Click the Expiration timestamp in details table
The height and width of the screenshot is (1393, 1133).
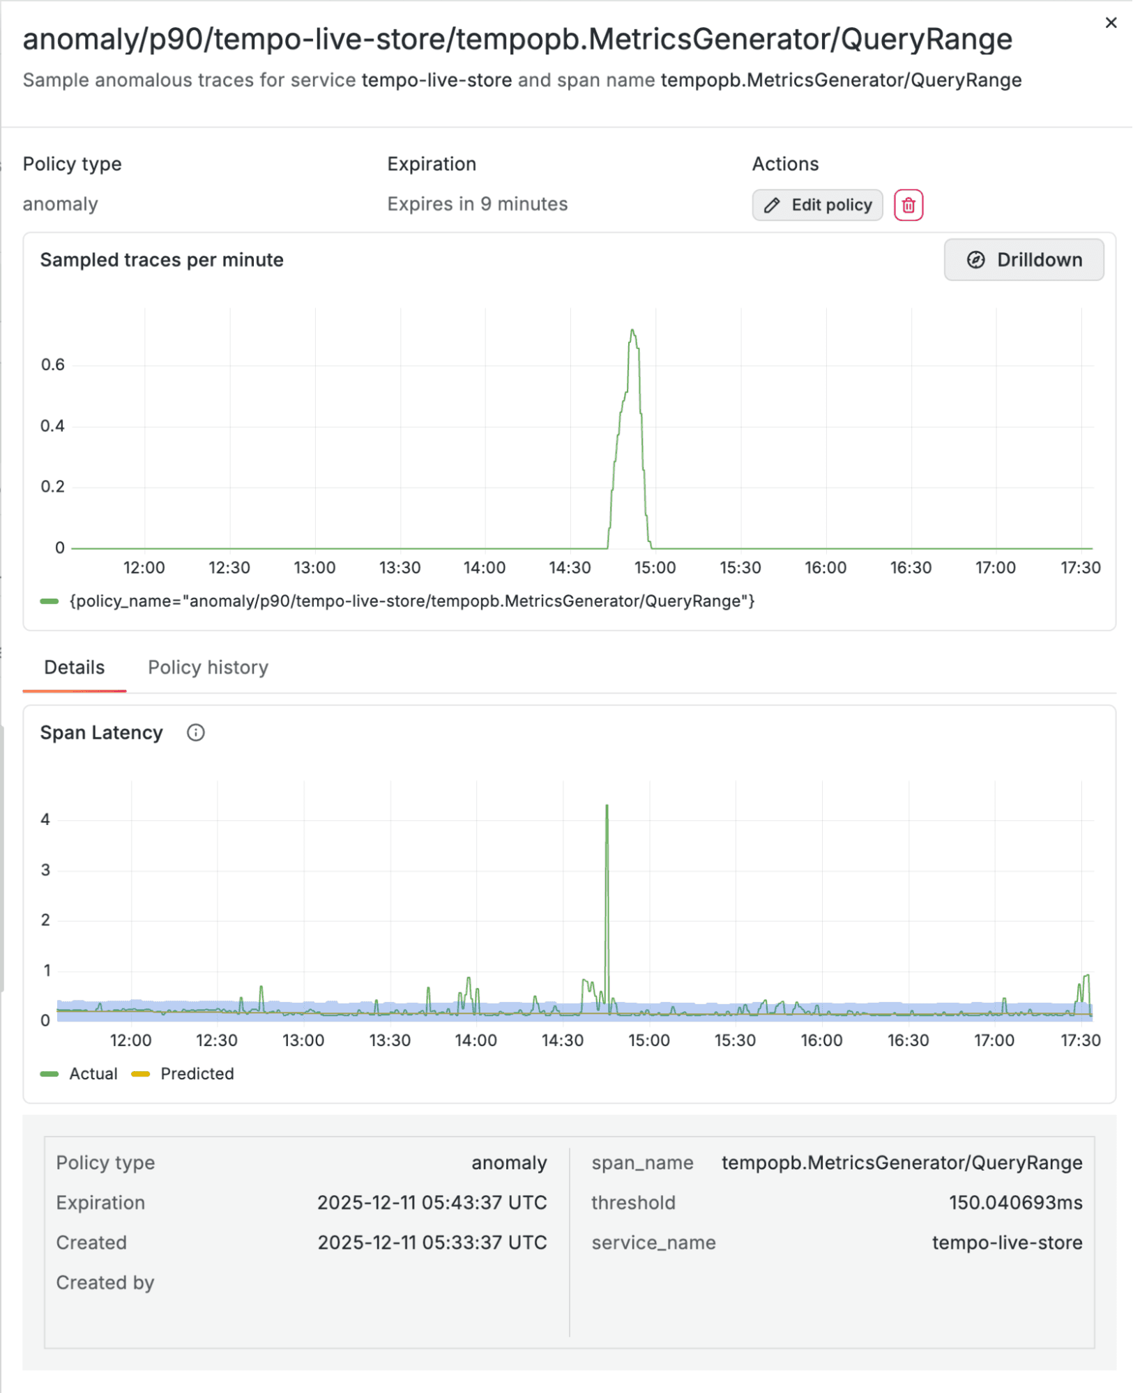click(432, 1203)
